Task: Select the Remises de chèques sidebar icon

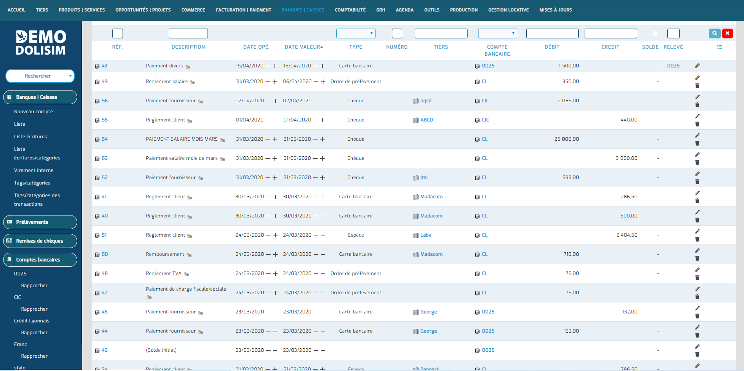Action: click(x=9, y=241)
